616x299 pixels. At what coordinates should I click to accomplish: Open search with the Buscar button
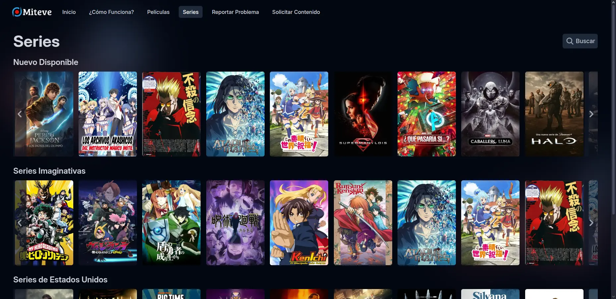coord(580,41)
